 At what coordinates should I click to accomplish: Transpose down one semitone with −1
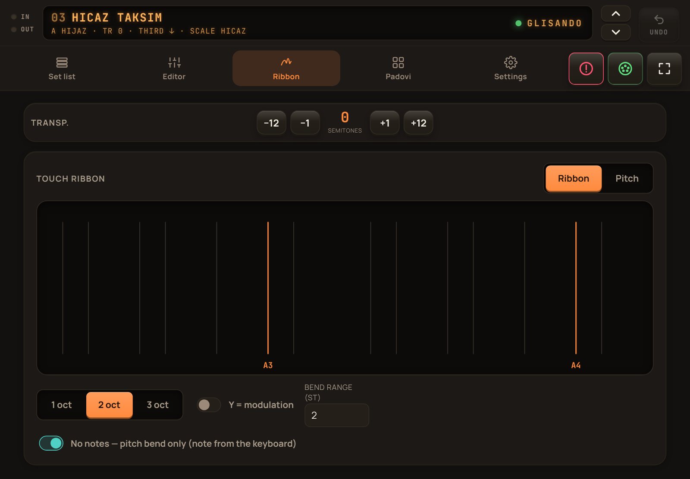click(305, 123)
